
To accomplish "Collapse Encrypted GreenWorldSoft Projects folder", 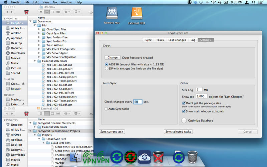I will click(30, 131).
